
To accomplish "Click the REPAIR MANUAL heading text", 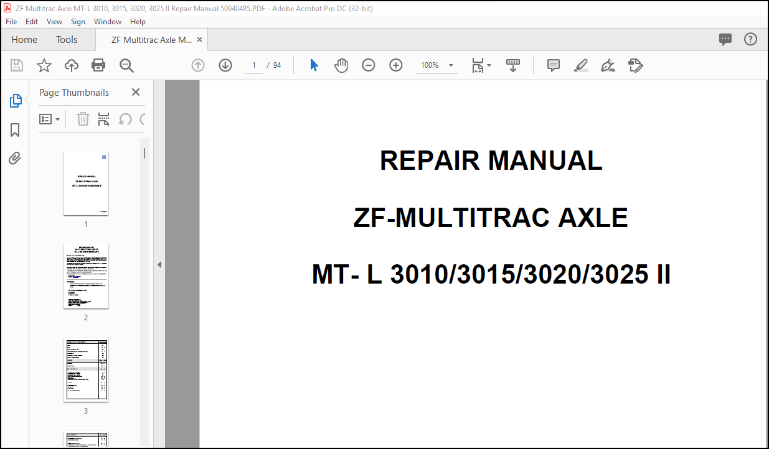I will (491, 160).
